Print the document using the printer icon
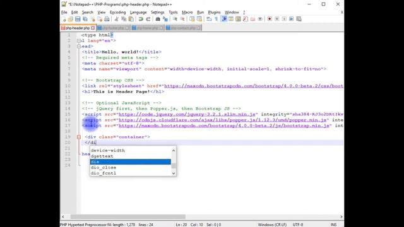Screen dimensions: 404x227 pyautogui.click(x=107, y=19)
